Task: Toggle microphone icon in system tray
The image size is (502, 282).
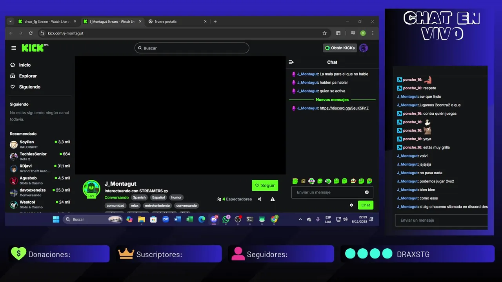Action: click(x=318, y=219)
